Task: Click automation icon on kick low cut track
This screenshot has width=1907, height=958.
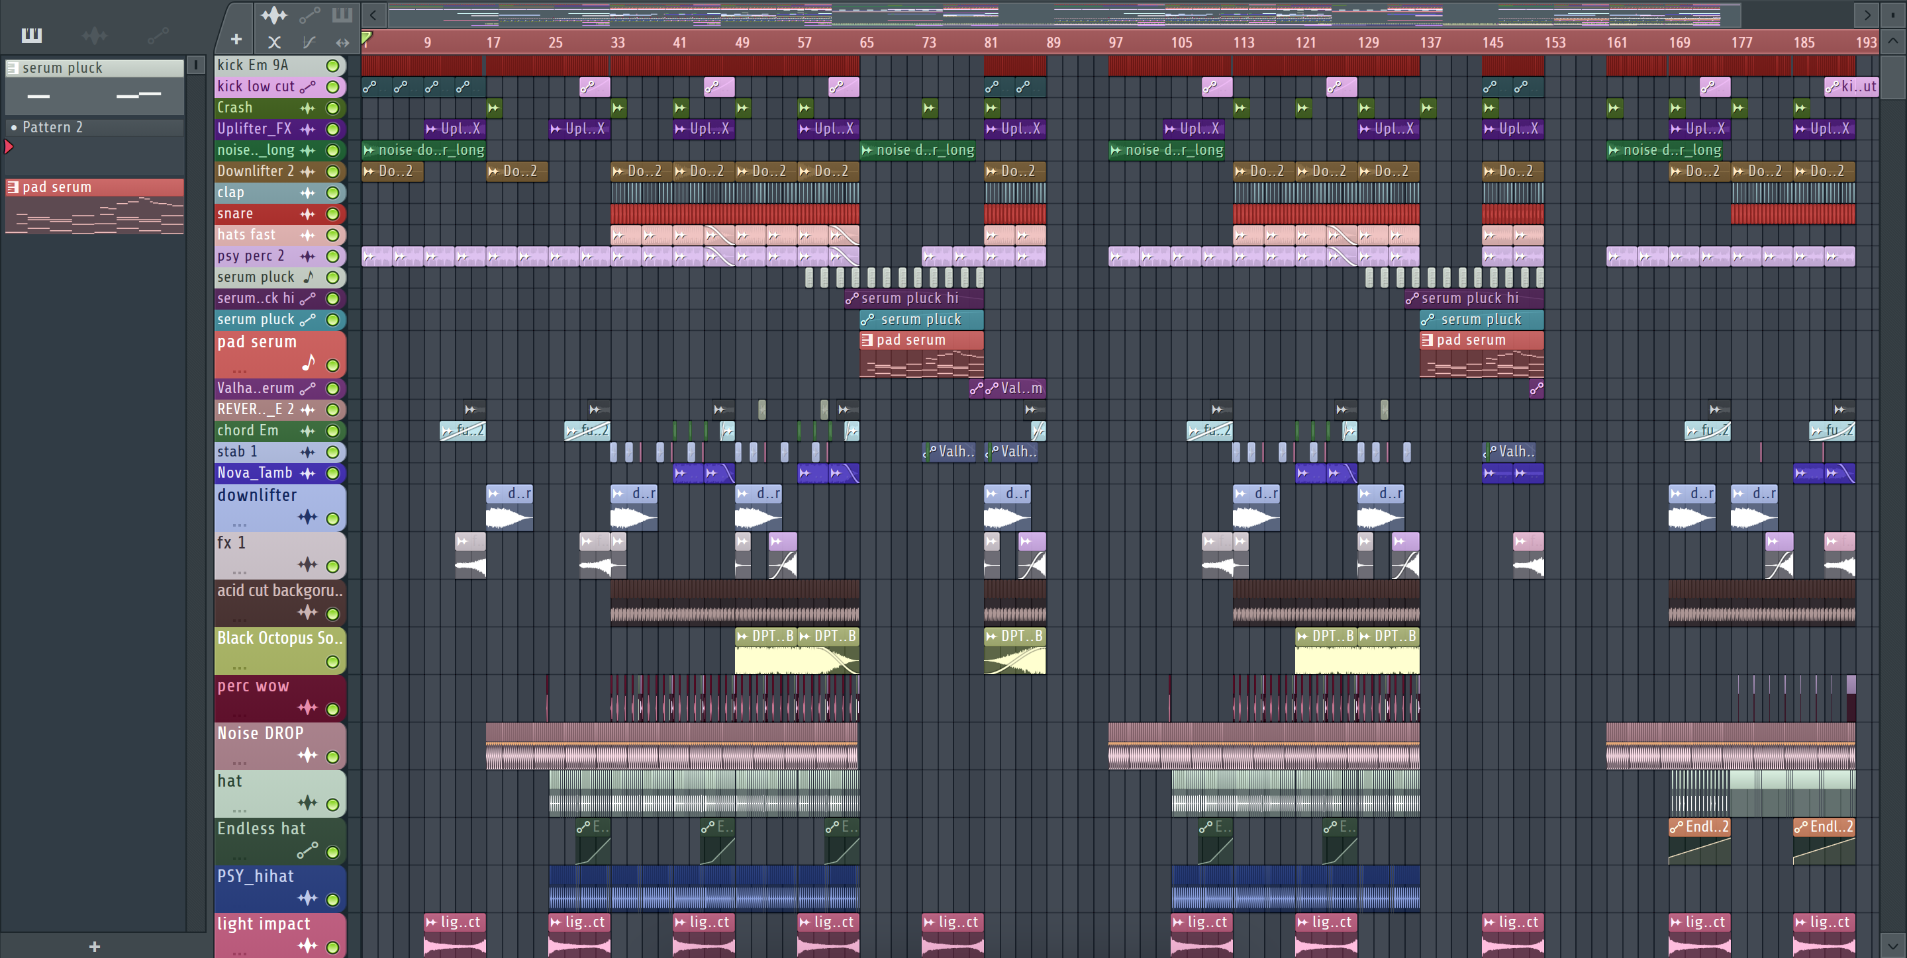Action: (x=307, y=87)
